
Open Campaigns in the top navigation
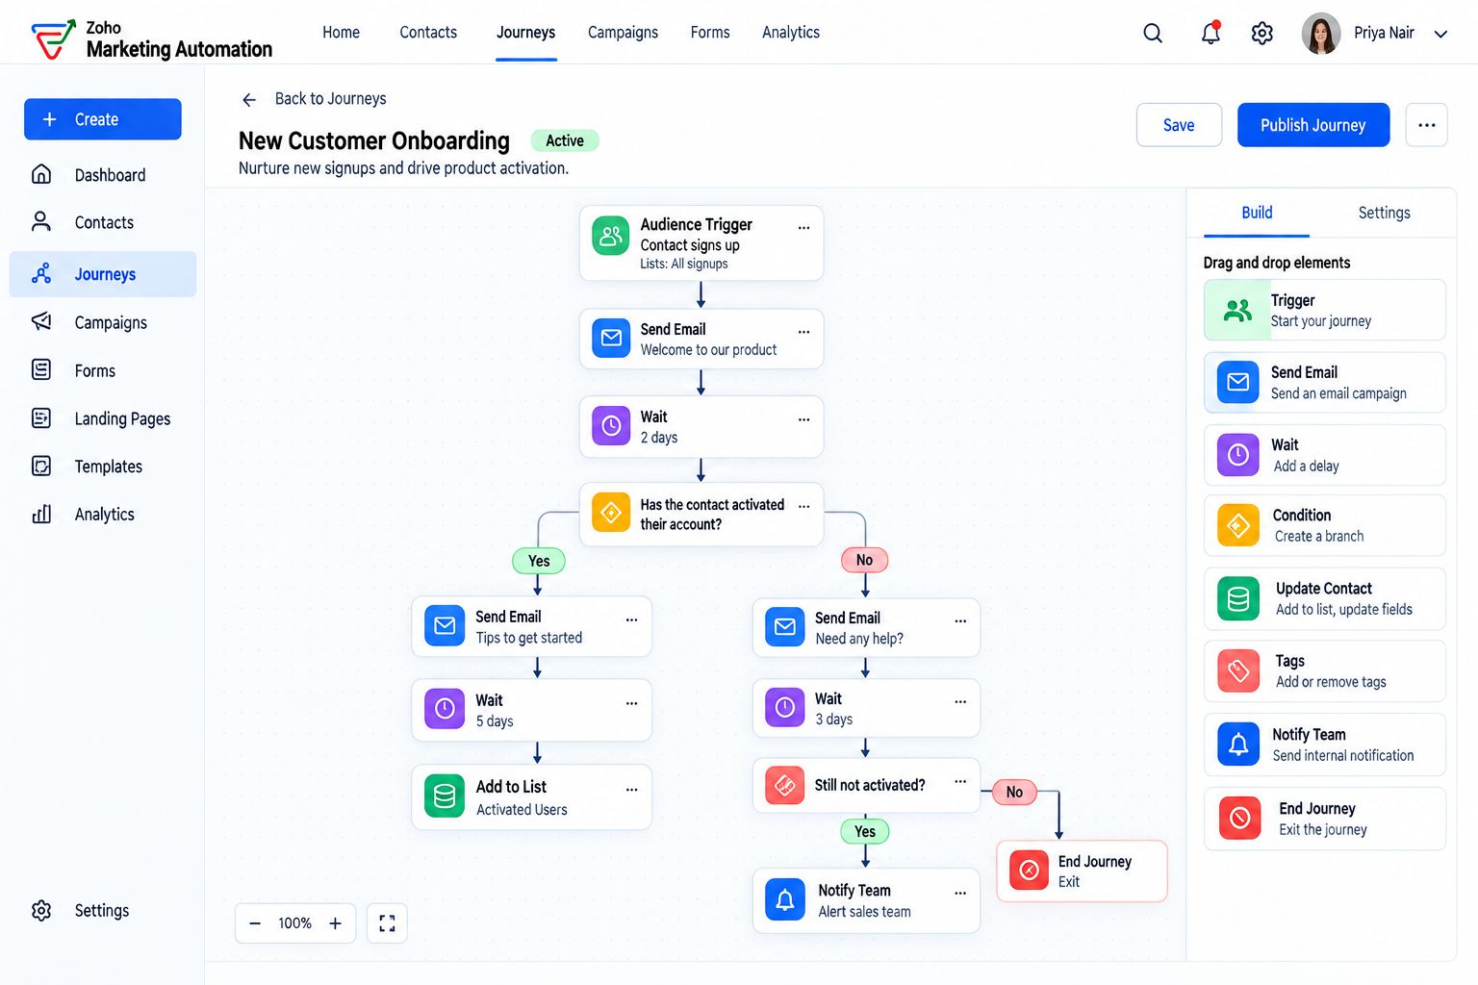pos(623,33)
